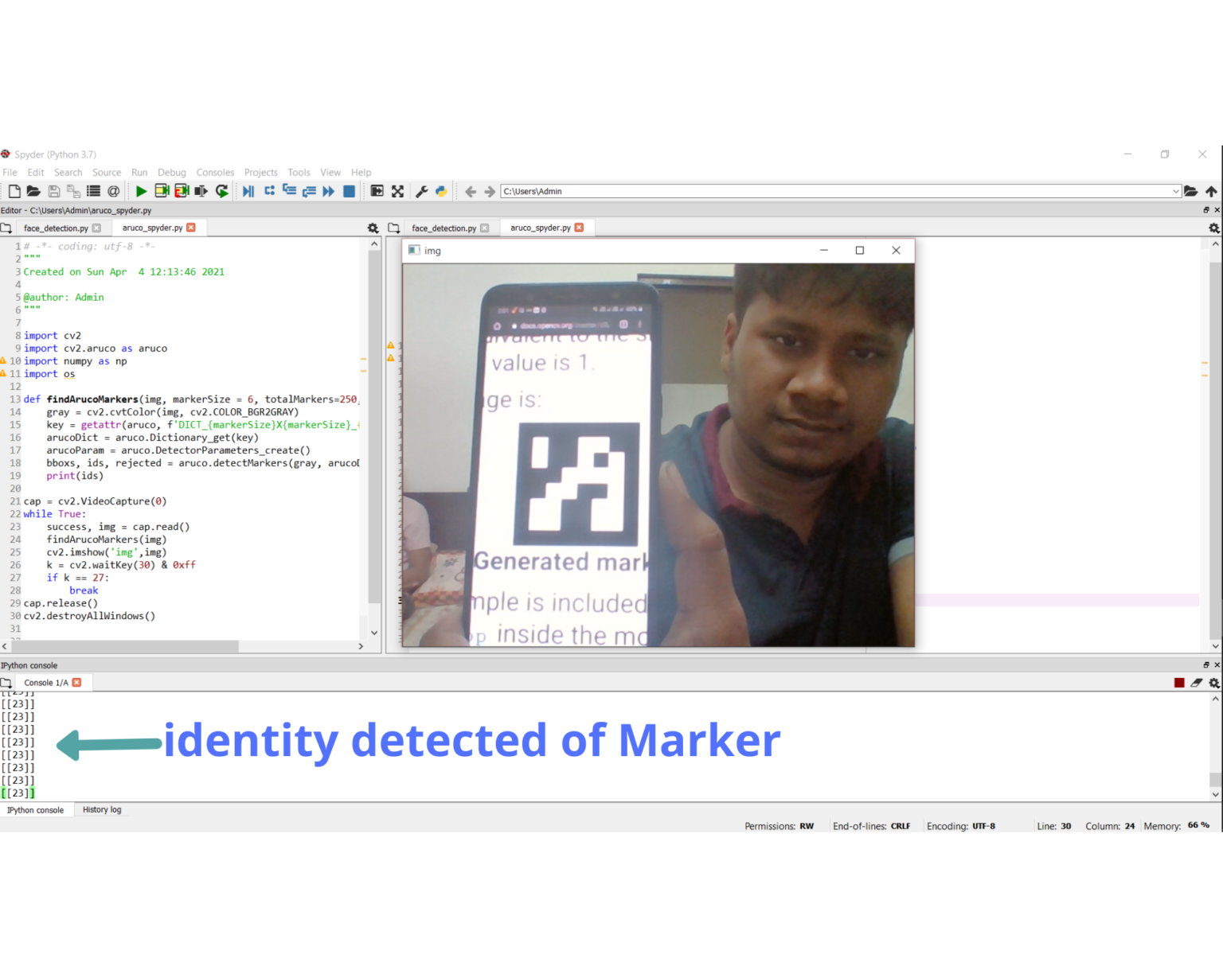Click the Run current cell icon
The width and height of the screenshot is (1223, 978).
[x=162, y=191]
